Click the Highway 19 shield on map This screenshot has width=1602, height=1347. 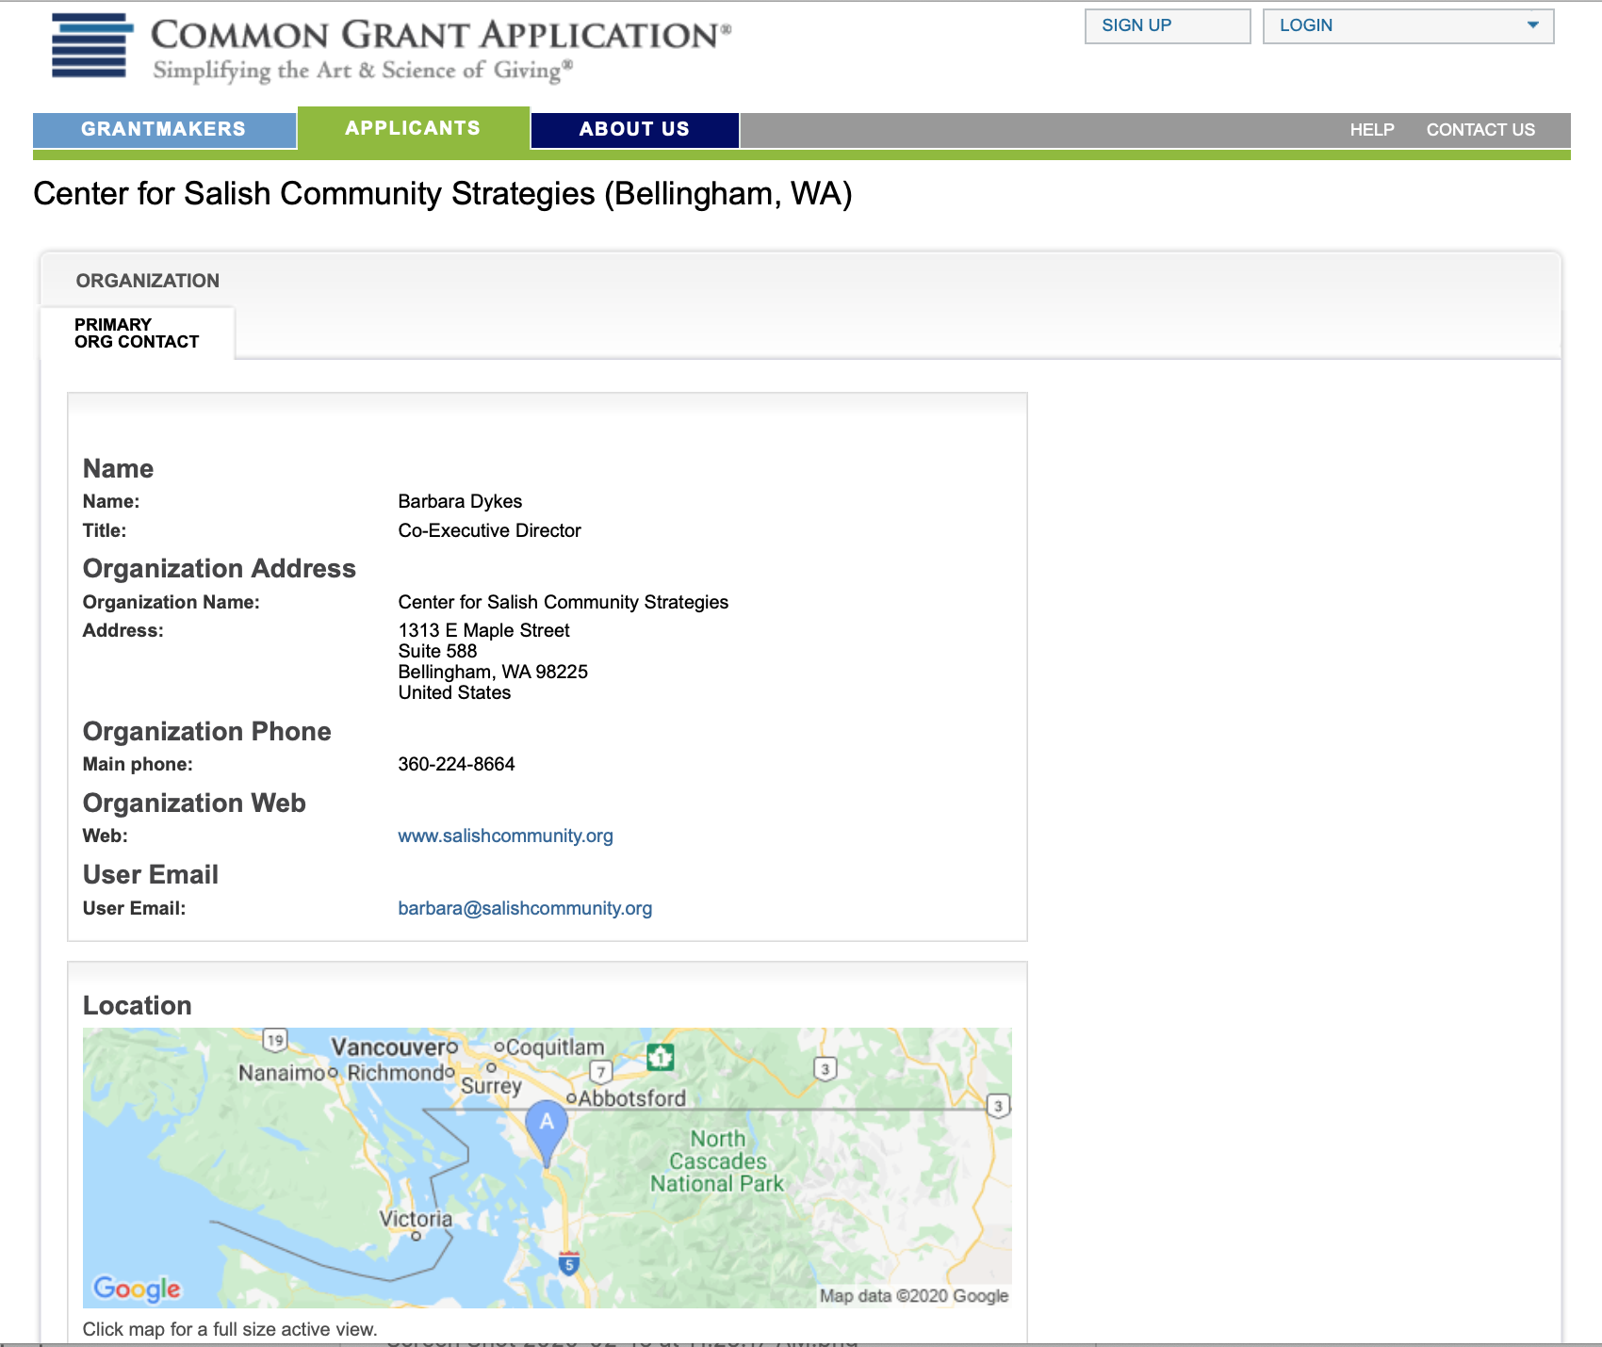274,1041
